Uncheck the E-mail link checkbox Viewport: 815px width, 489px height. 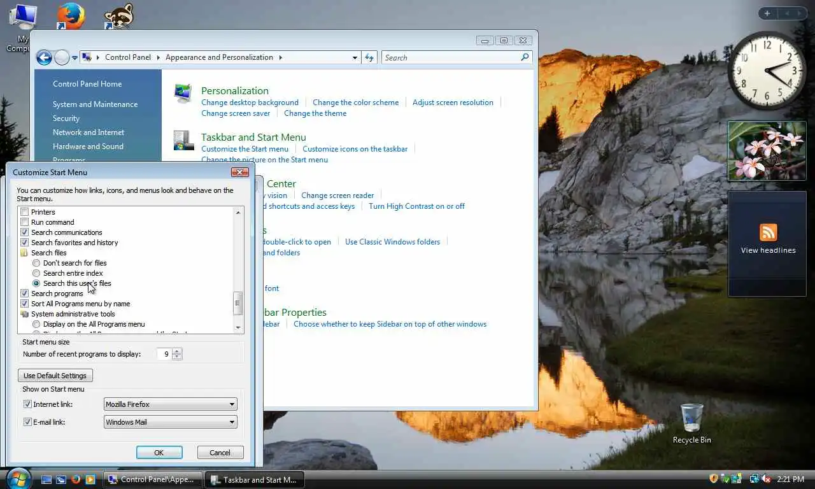27,422
